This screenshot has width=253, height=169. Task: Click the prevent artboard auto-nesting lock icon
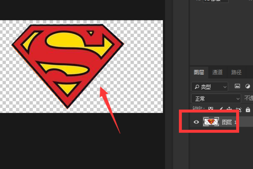pos(239,110)
